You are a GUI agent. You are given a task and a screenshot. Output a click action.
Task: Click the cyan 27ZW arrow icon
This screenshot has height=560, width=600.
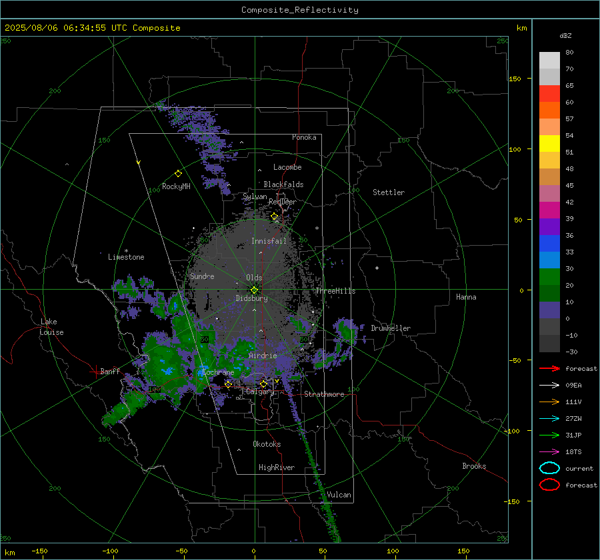point(549,419)
